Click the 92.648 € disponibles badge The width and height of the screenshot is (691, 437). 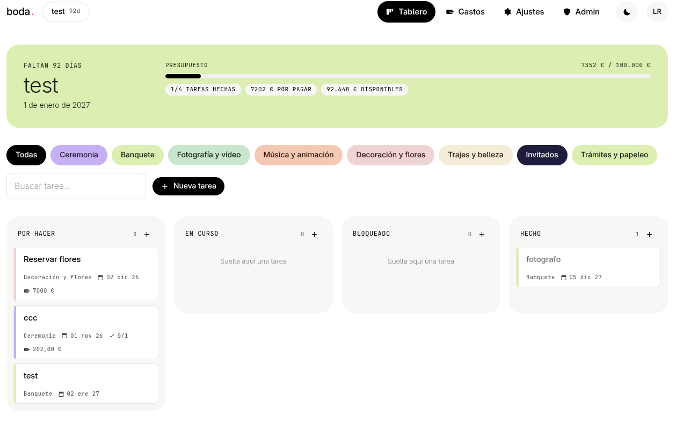(x=365, y=90)
